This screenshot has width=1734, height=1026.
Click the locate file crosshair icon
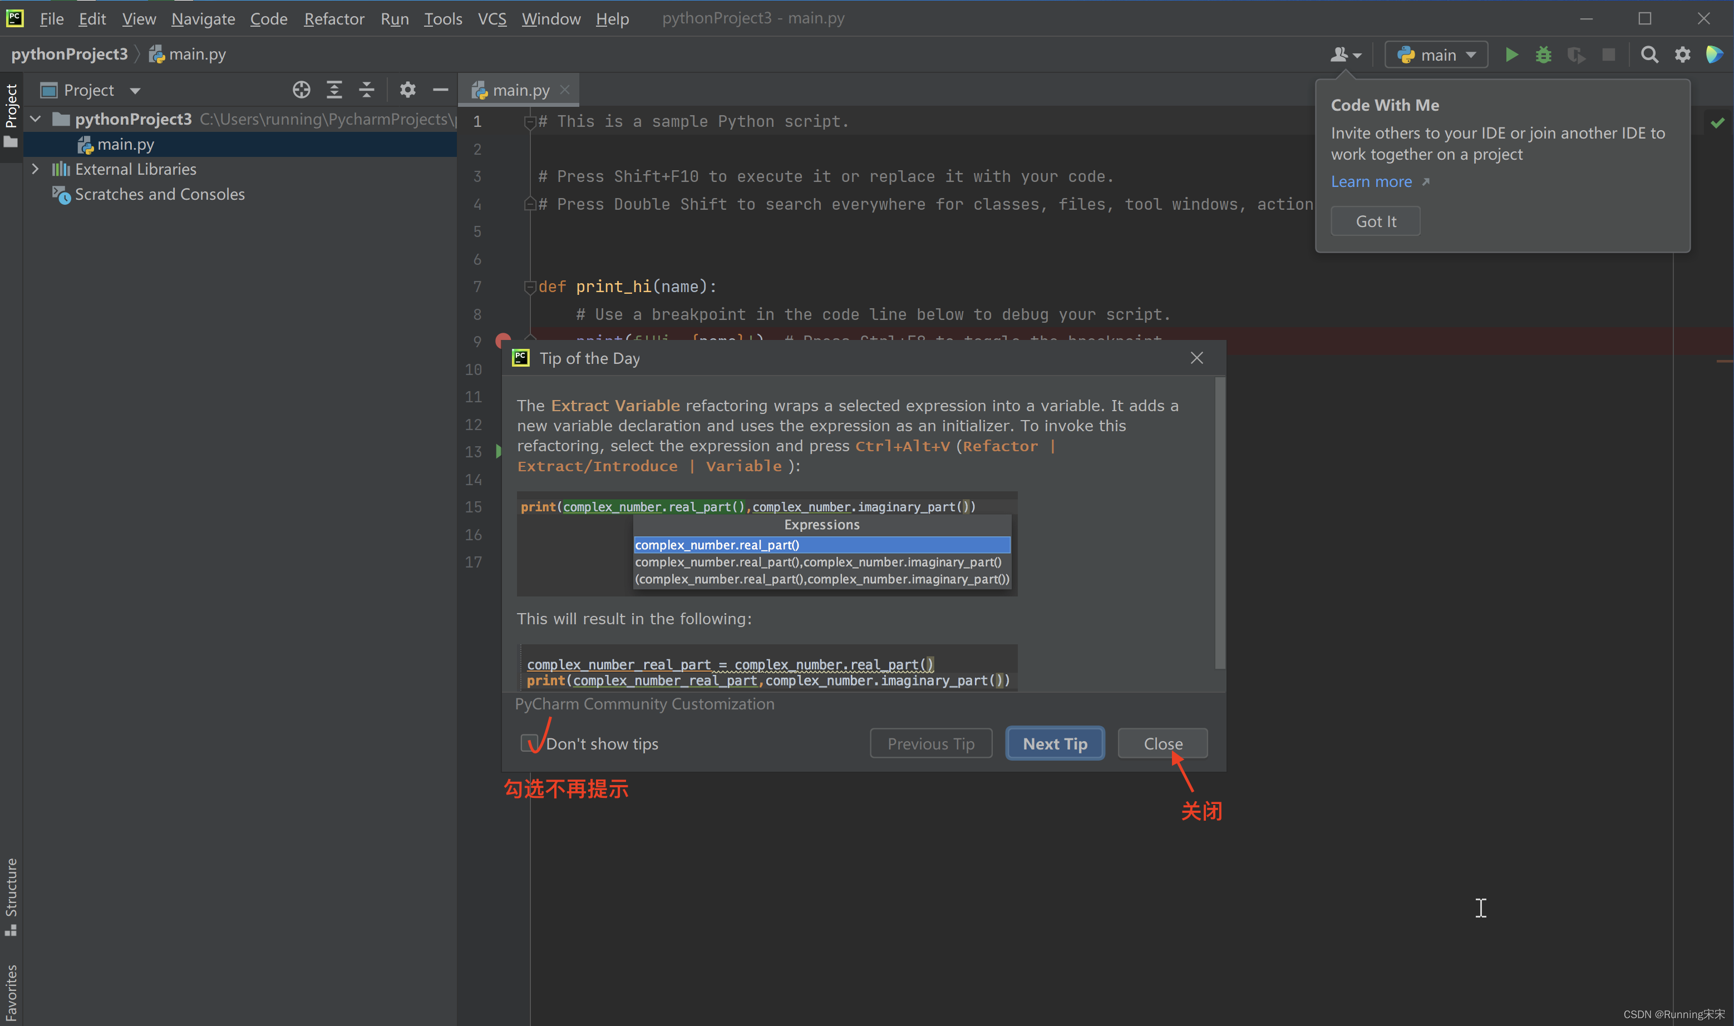click(x=302, y=90)
